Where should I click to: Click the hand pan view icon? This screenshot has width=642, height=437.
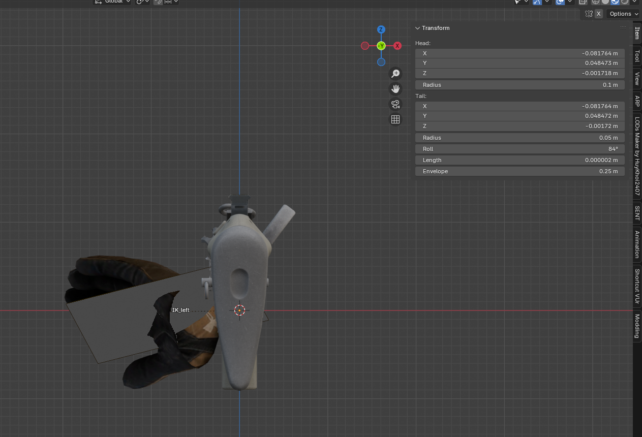pyautogui.click(x=395, y=89)
